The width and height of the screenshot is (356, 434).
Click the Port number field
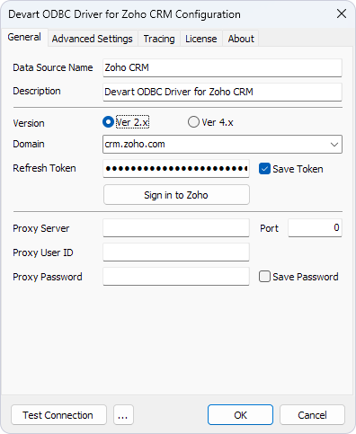click(315, 228)
